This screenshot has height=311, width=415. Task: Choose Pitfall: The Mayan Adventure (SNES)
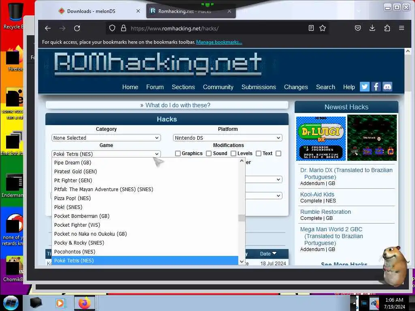pyautogui.click(x=145, y=190)
